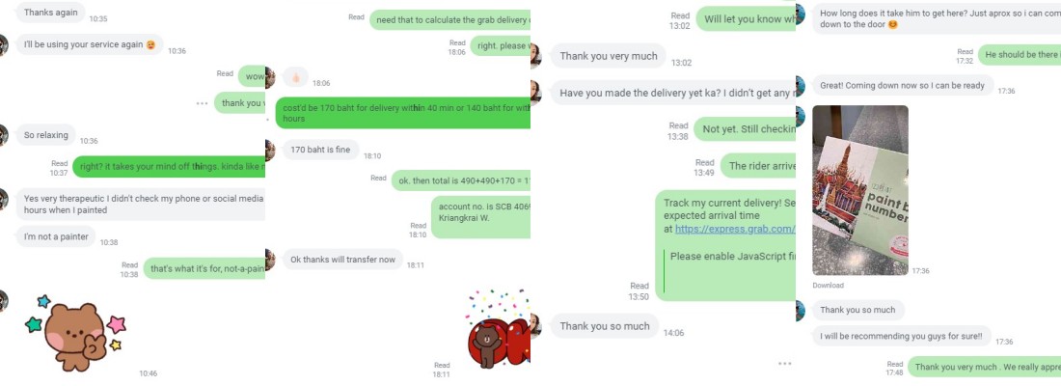The image size is (1061, 386).
Task: Open the paint by numbers box photo
Action: click(x=860, y=190)
